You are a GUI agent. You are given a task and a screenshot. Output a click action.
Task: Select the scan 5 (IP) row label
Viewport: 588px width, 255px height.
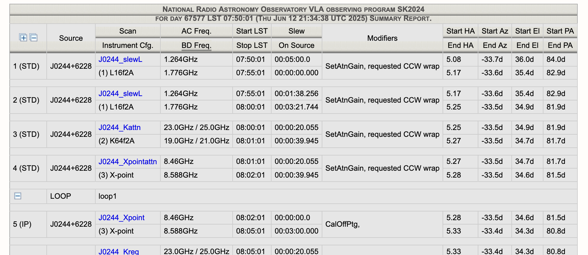coord(22,224)
